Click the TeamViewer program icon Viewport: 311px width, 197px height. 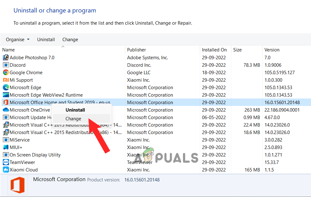[x=6, y=162]
